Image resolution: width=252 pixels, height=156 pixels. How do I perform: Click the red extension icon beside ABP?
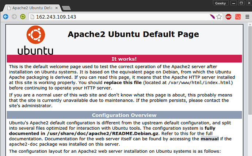(x=237, y=17)
